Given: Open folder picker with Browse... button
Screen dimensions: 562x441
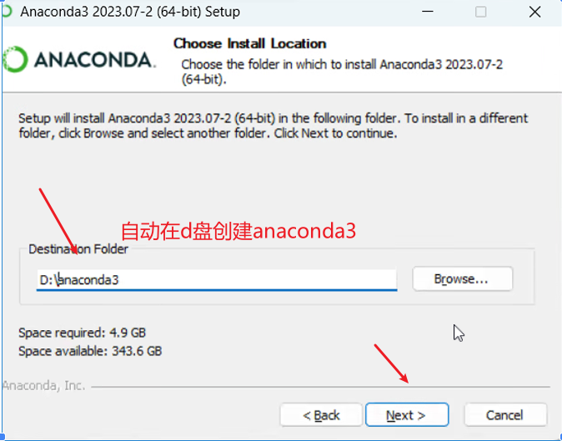Looking at the screenshot, I should click(x=463, y=278).
